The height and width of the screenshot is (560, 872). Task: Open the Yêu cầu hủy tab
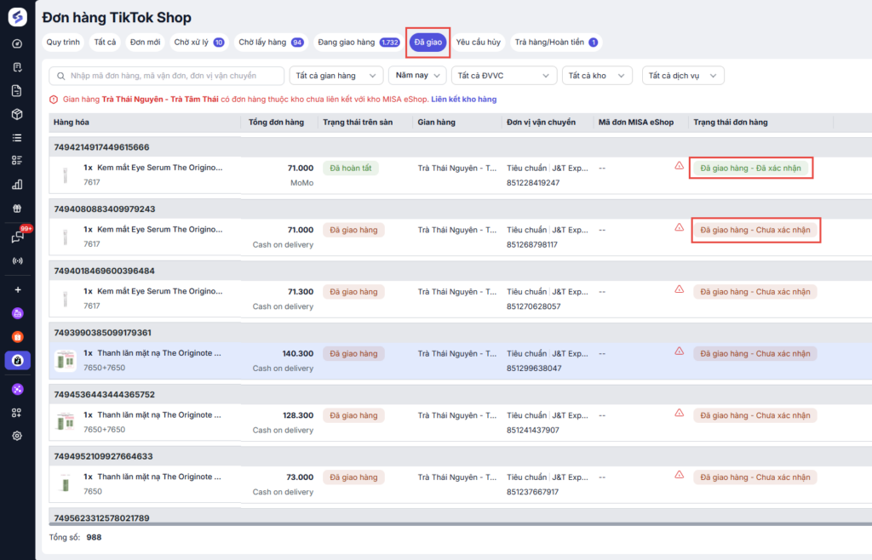(x=479, y=43)
